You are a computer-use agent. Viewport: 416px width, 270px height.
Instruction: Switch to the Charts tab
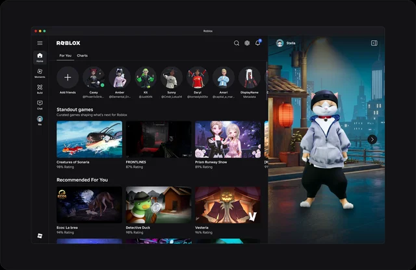[83, 56]
